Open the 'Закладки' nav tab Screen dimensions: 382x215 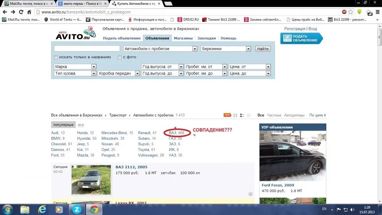pos(207,38)
